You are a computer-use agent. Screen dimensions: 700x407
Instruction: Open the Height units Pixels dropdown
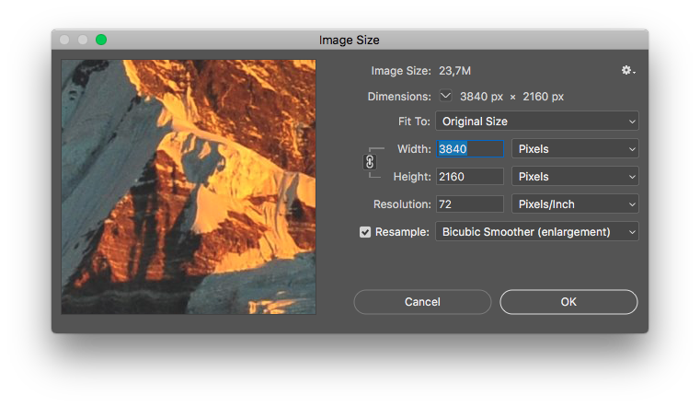575,177
